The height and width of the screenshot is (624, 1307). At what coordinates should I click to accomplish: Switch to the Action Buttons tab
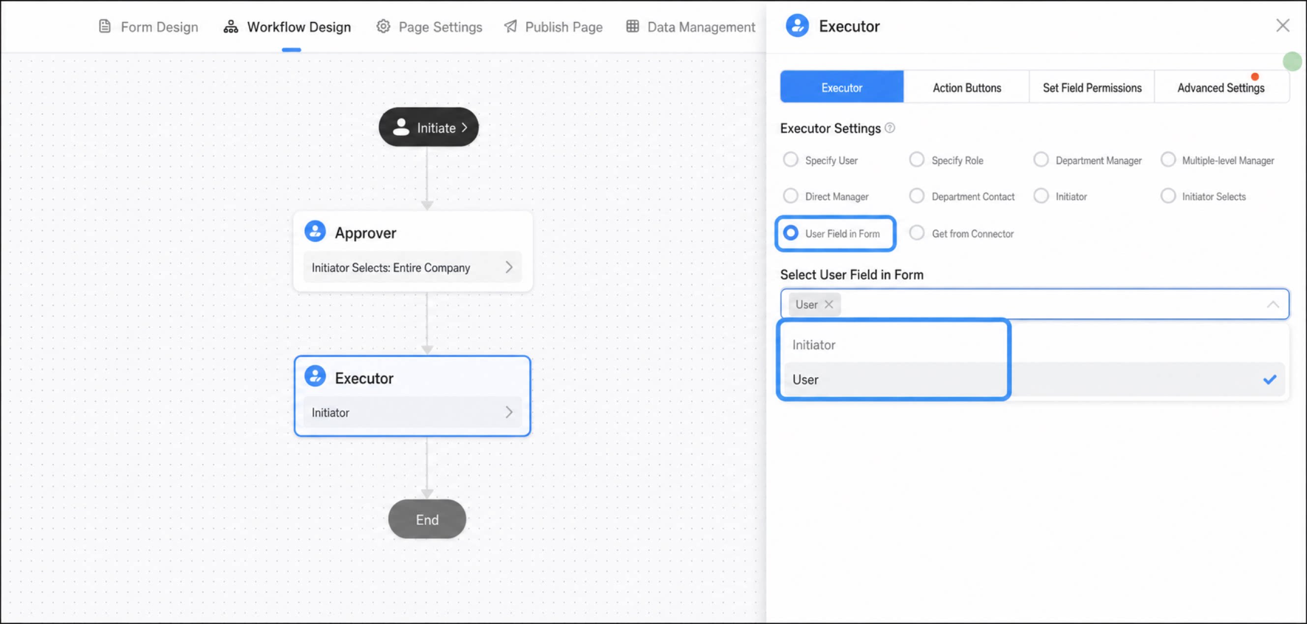966,87
